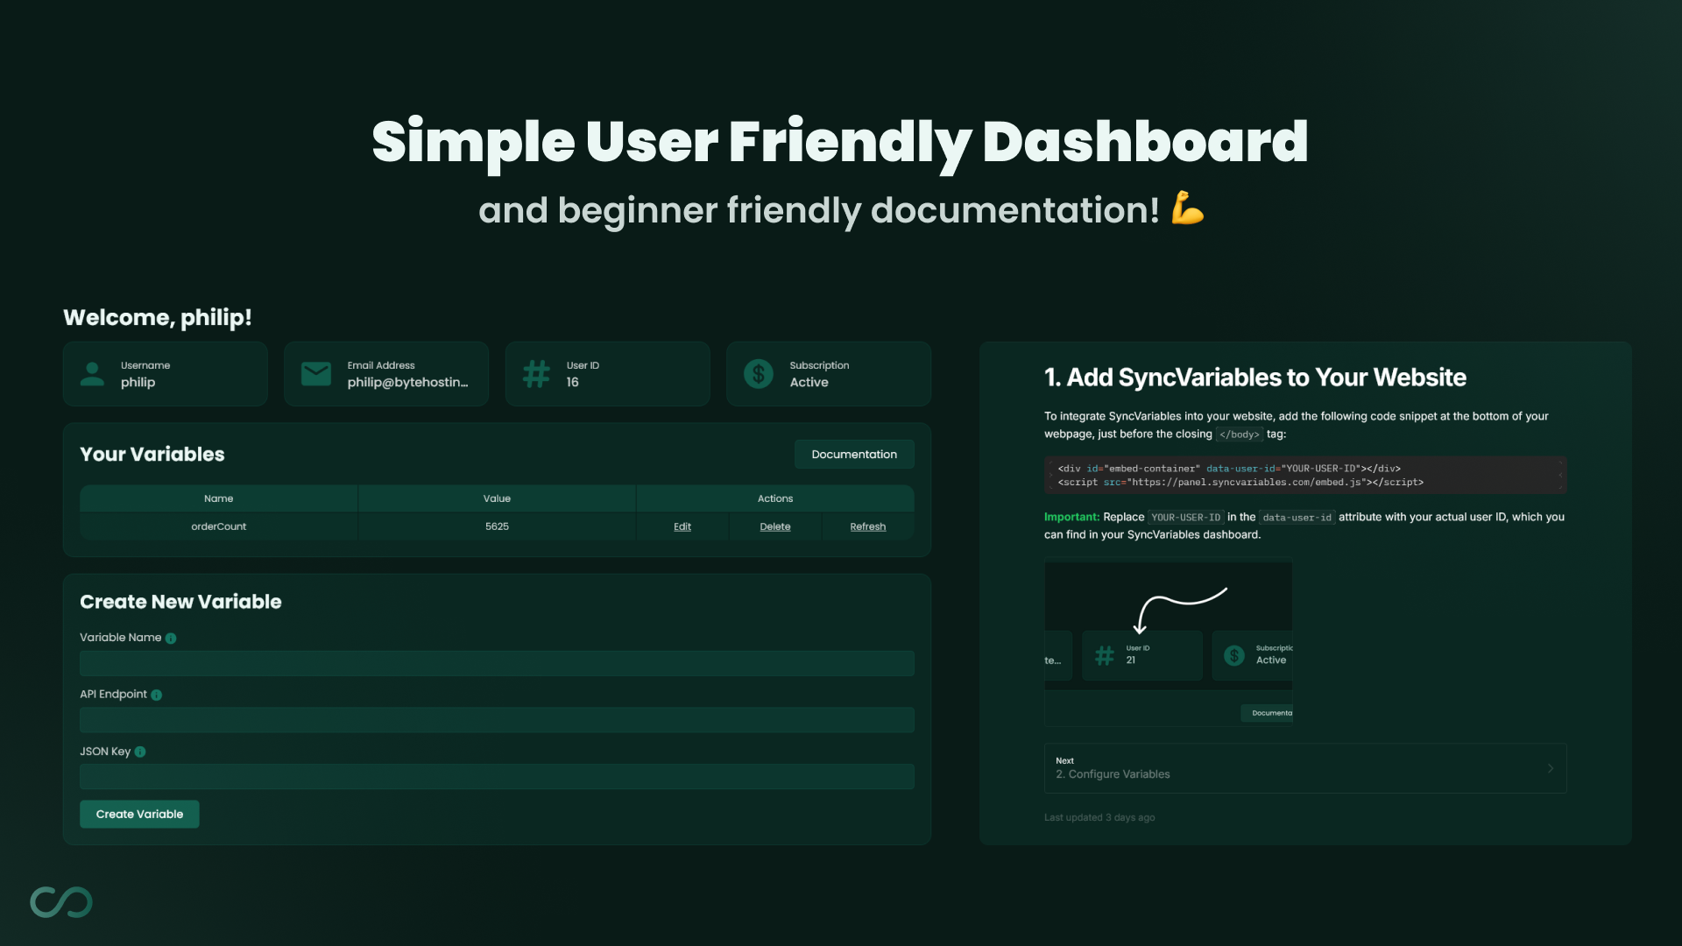Open the Documentation button
The width and height of the screenshot is (1682, 946).
pyautogui.click(x=854, y=454)
